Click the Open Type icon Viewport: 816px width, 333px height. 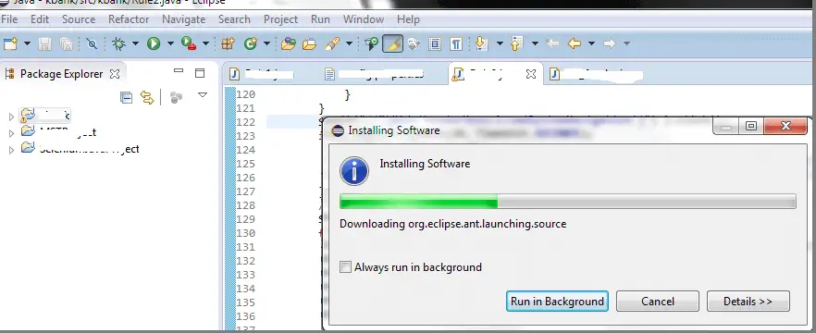point(289,43)
